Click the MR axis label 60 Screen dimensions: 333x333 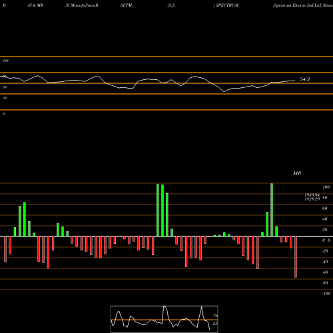324,208
